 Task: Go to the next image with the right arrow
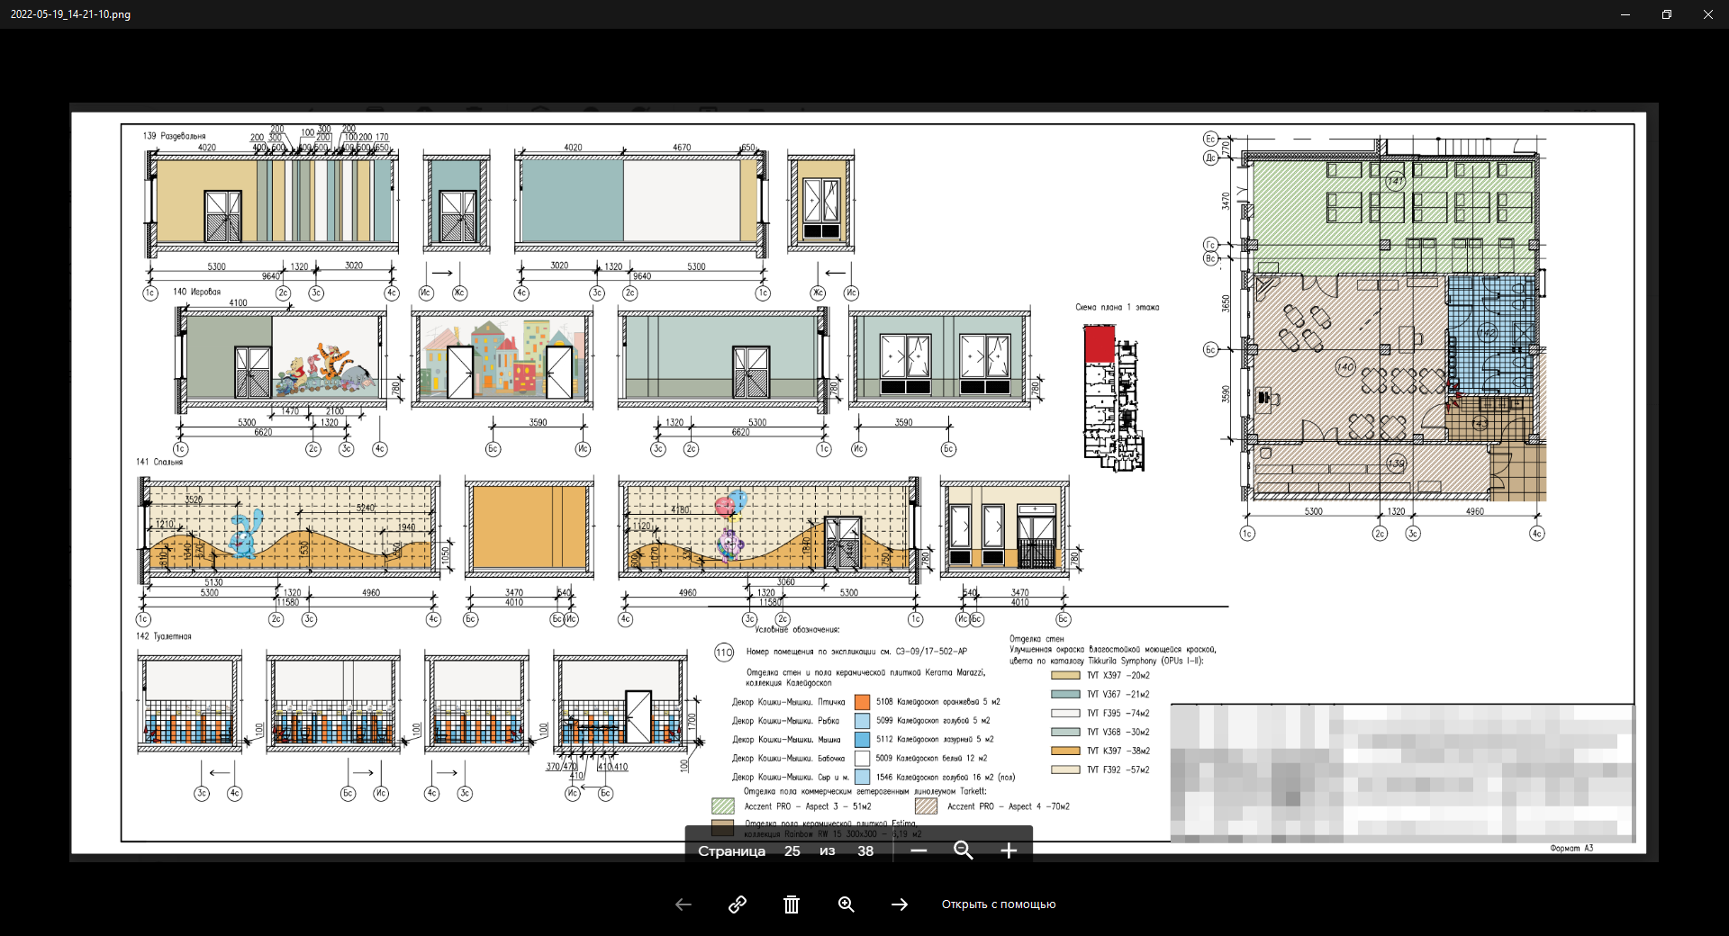point(900,904)
